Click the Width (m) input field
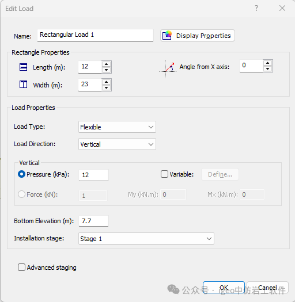295x302 pixels. [90, 85]
